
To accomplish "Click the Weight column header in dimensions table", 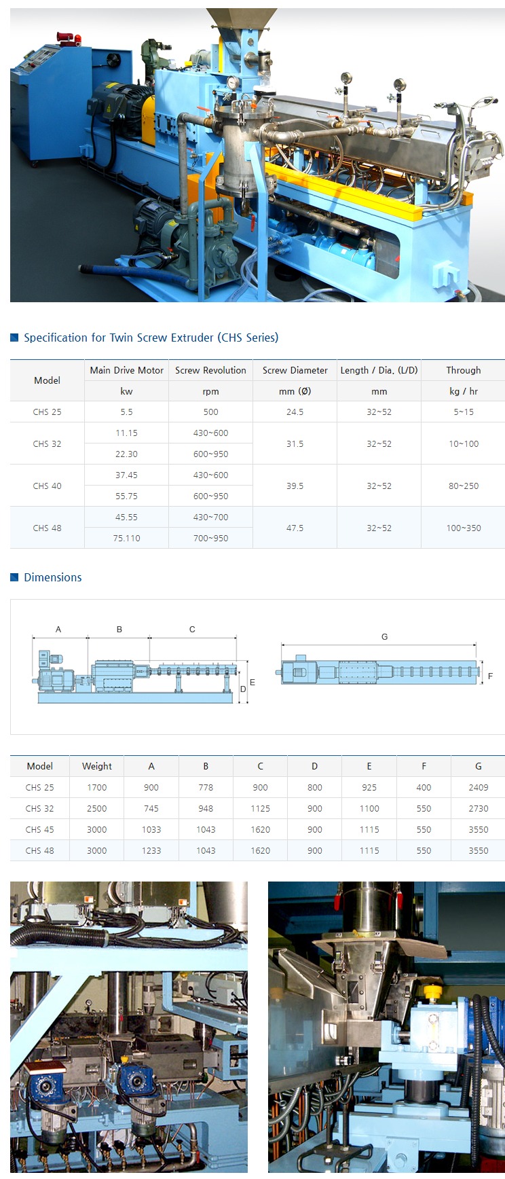I will click(x=97, y=766).
